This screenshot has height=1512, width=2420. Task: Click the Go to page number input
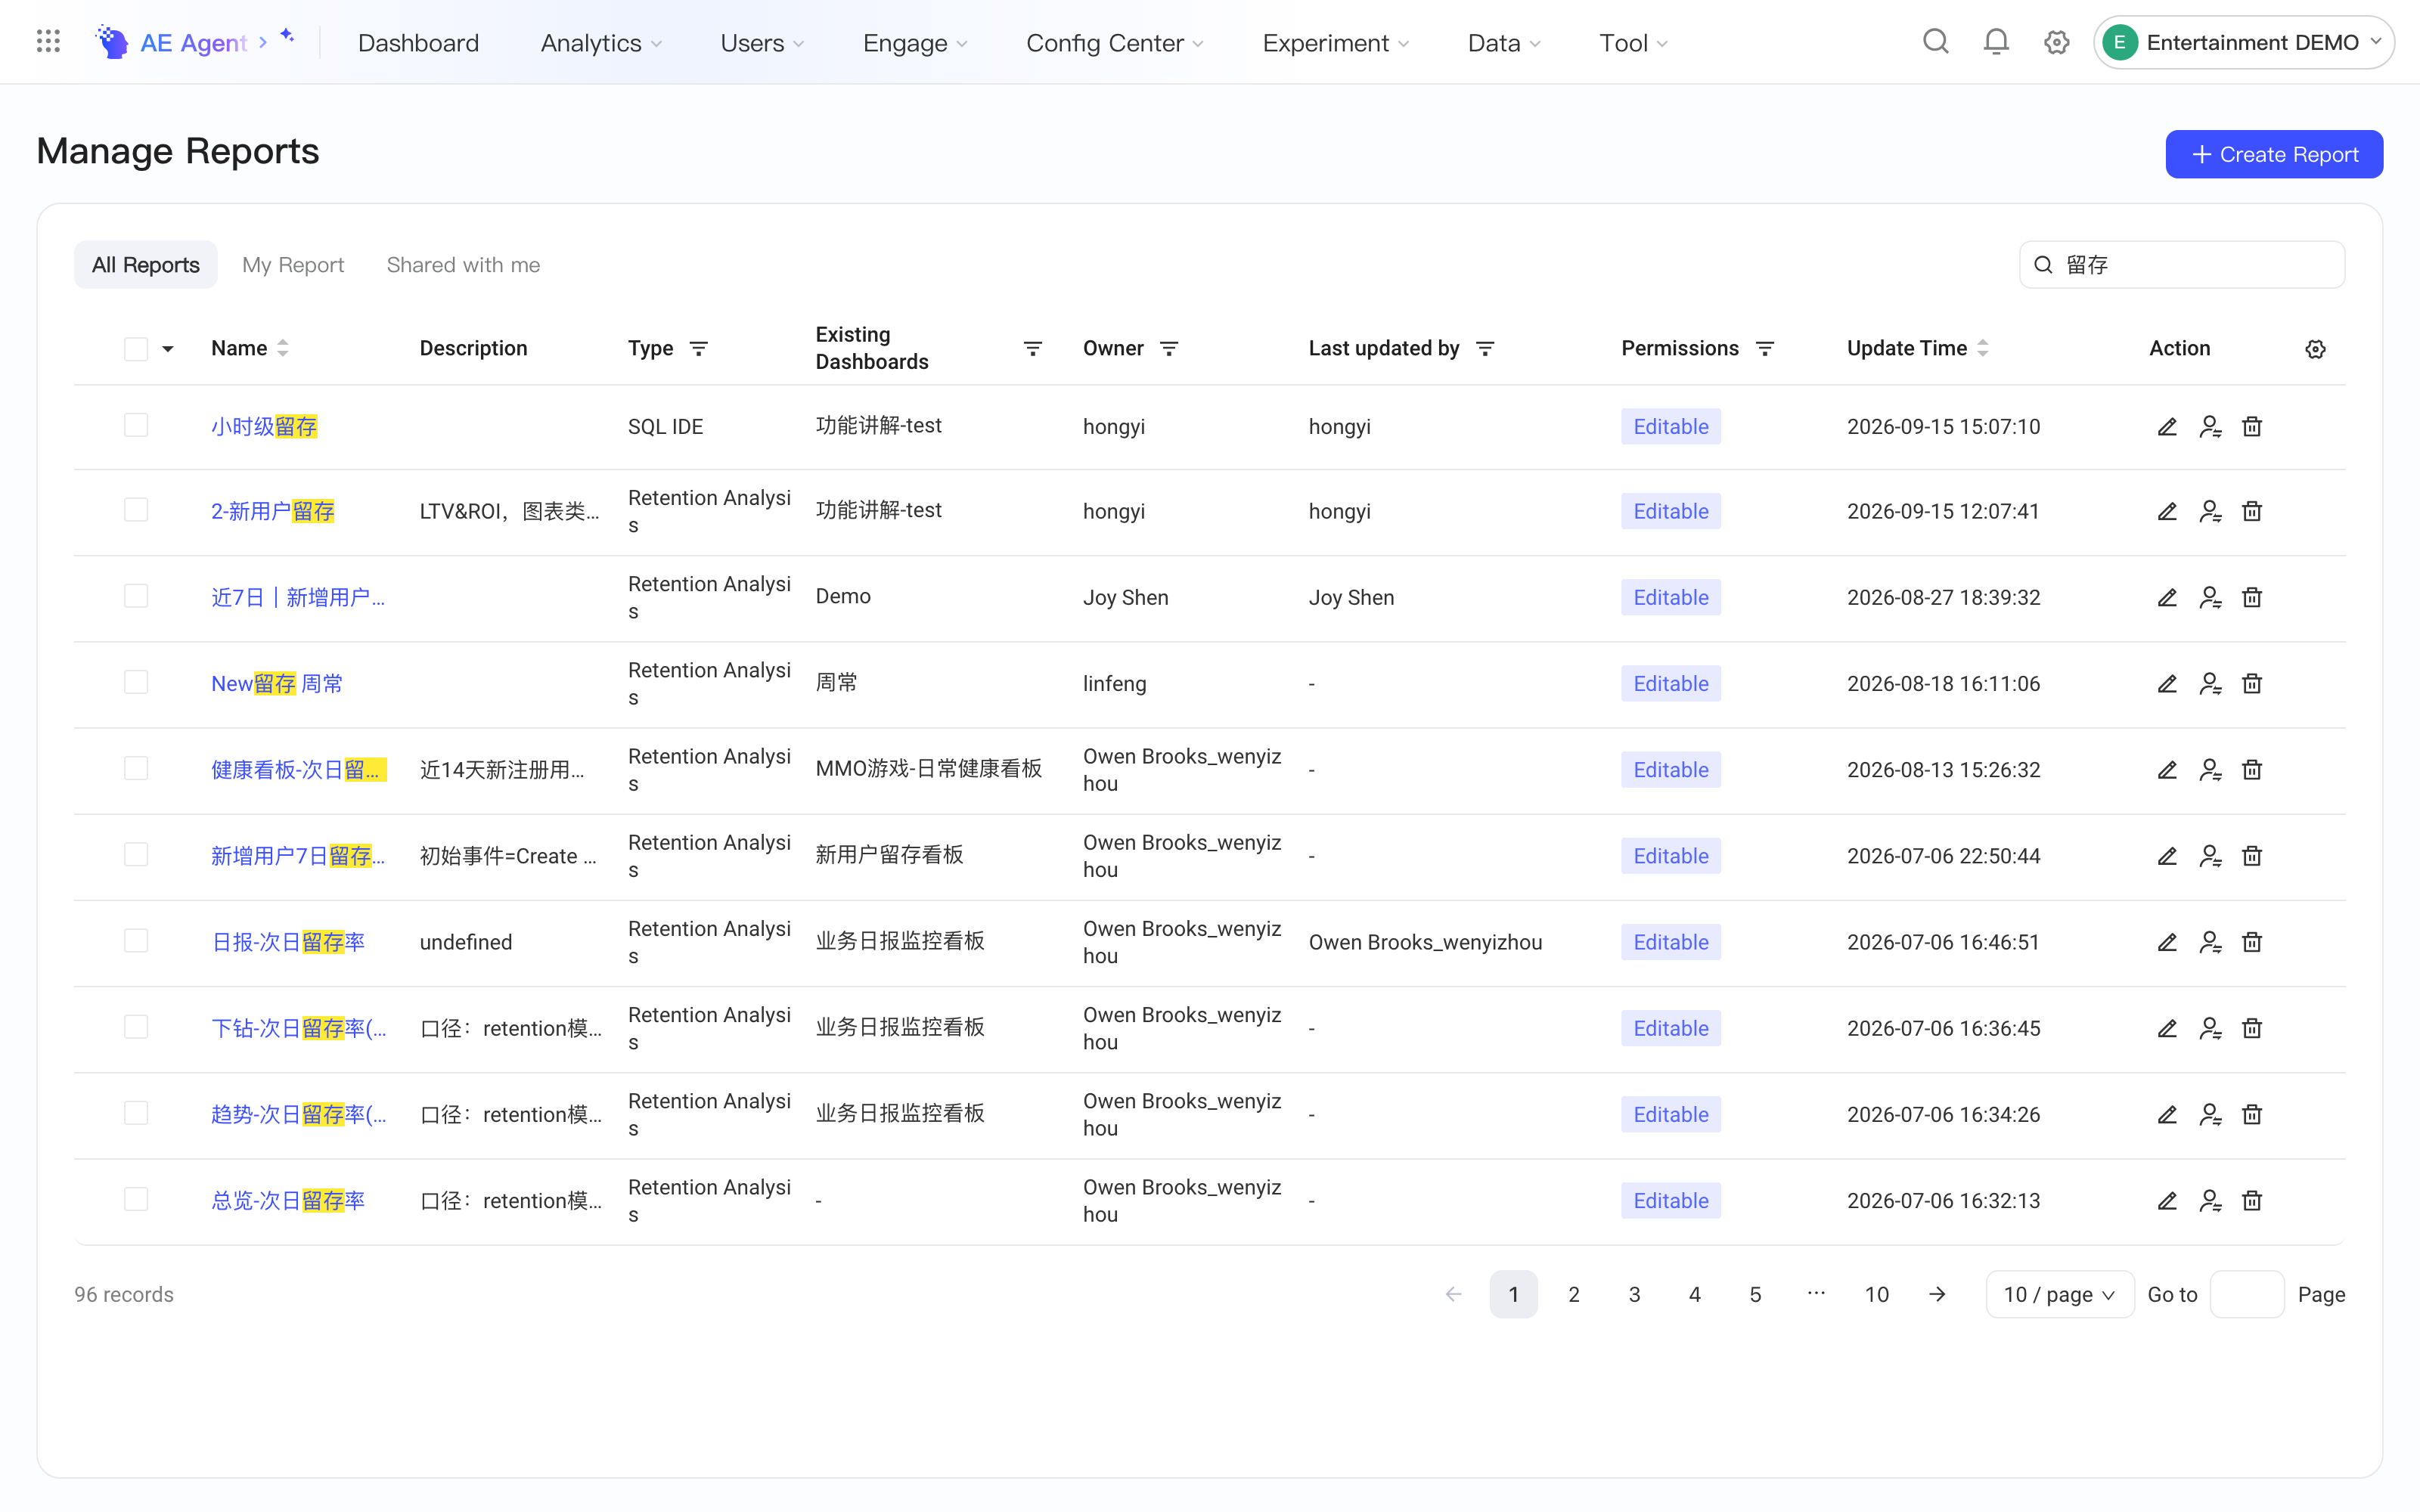(x=2247, y=1295)
